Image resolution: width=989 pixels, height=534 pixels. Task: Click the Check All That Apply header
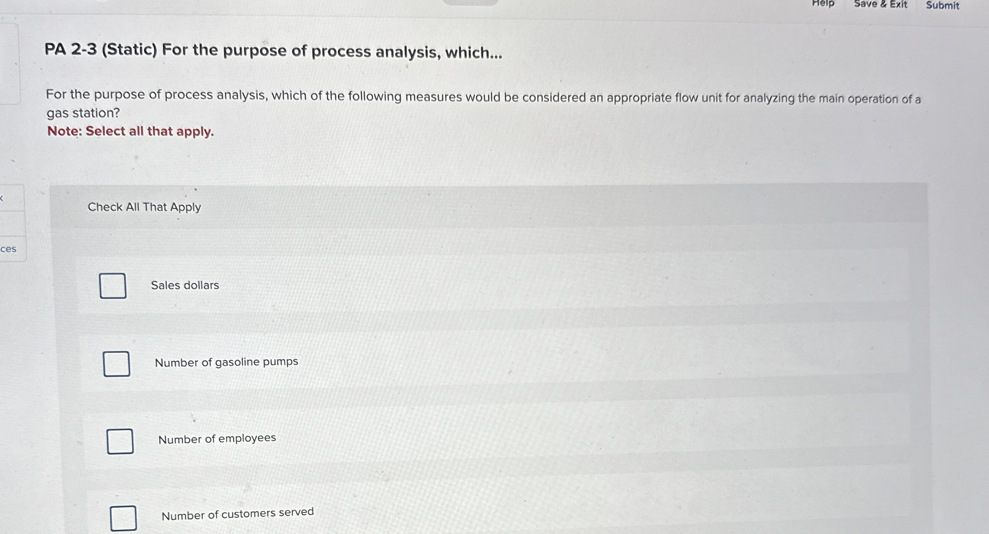pyautogui.click(x=144, y=207)
